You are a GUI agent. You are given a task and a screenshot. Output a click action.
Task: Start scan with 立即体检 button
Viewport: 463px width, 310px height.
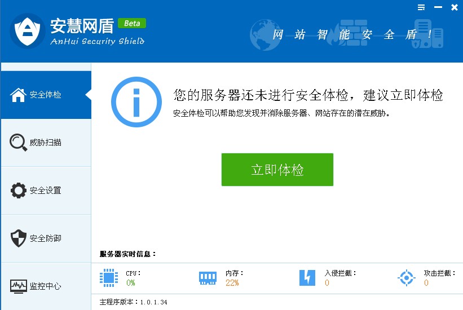point(277,170)
